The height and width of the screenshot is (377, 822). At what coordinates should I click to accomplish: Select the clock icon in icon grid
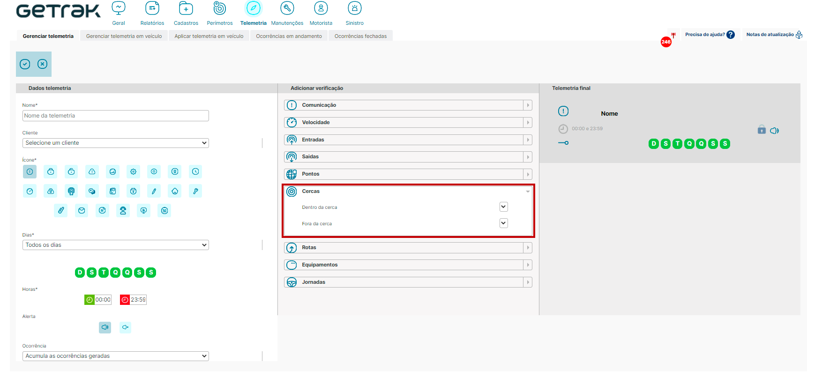(195, 172)
